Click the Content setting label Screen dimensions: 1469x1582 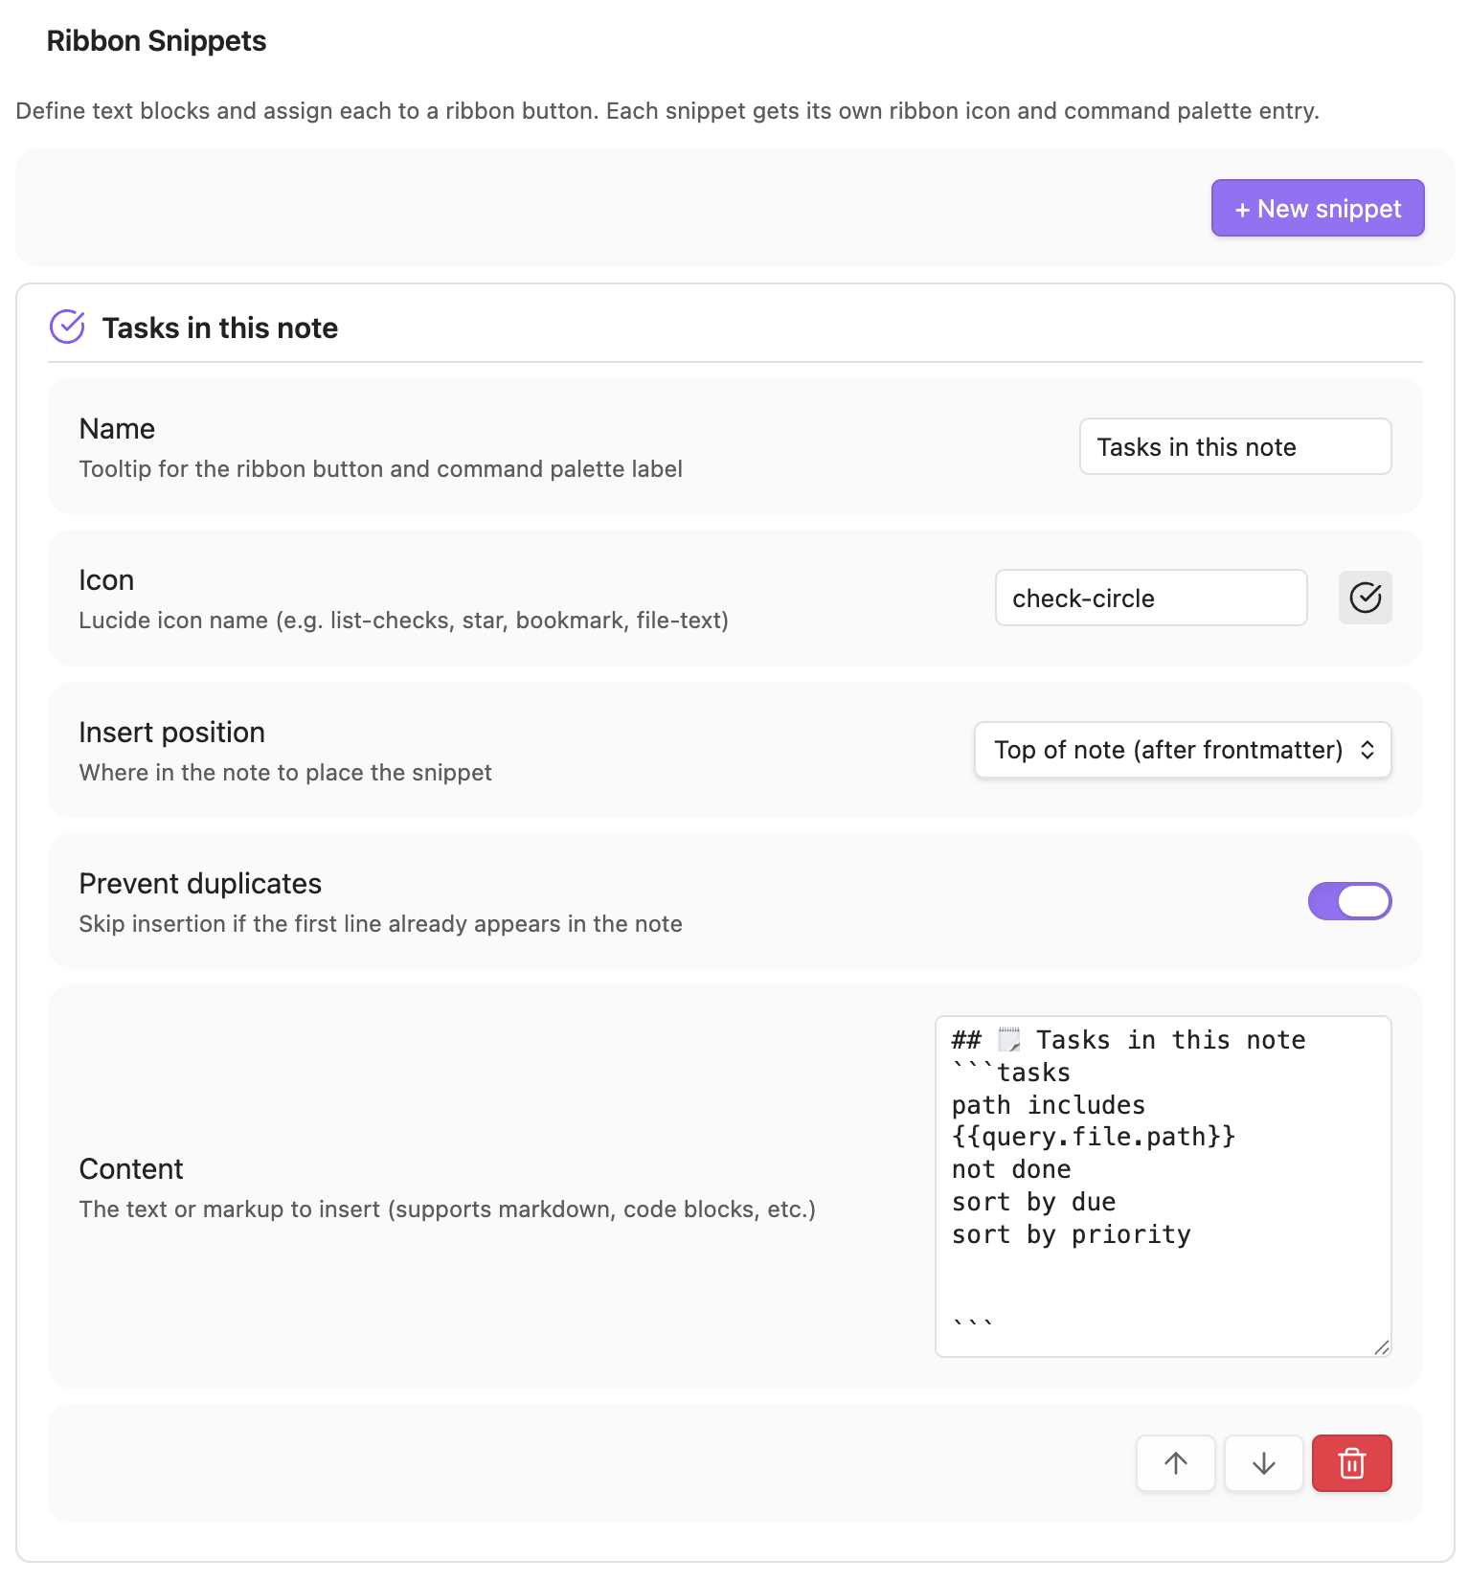coord(131,1168)
